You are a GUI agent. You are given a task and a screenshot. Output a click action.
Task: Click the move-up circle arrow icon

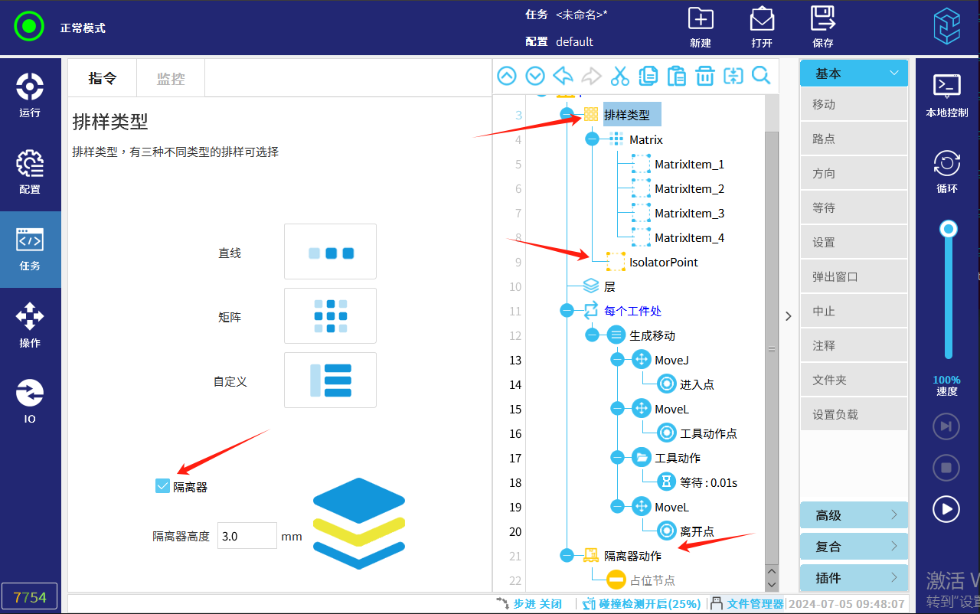(x=507, y=76)
